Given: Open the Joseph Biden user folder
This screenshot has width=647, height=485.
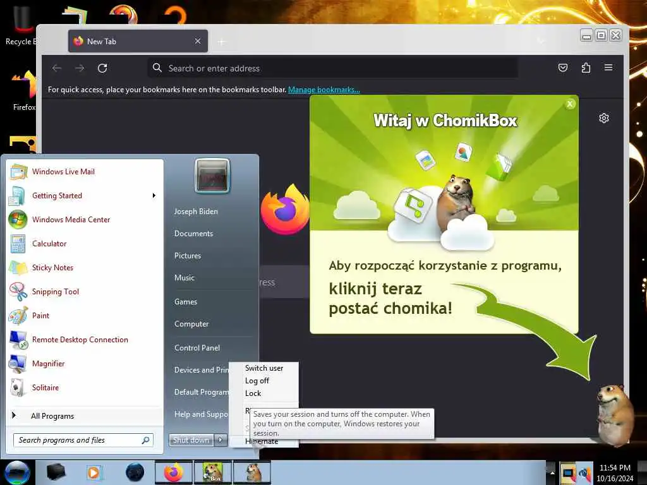Looking at the screenshot, I should pos(196,211).
